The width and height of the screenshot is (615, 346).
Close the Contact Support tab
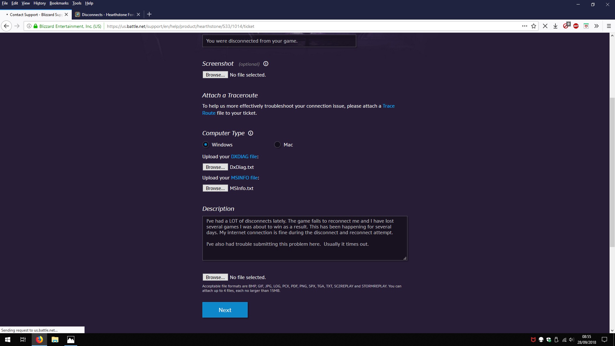66,14
